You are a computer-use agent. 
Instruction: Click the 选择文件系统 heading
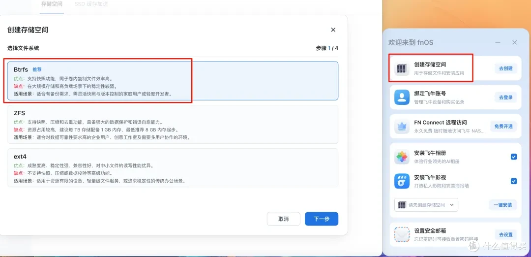24,48
